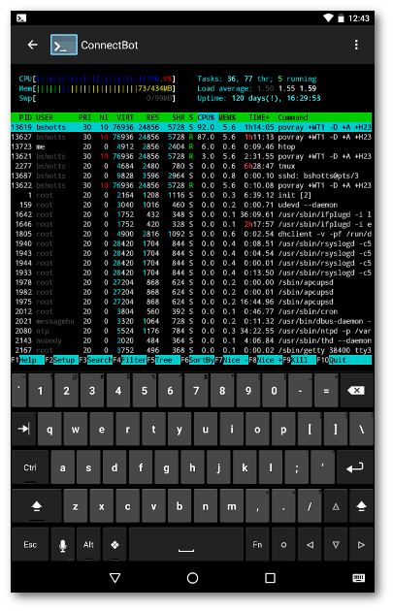This screenshot has width=393, height=611.
Task: Select the ntpd process row 2080
Action: 191,331
